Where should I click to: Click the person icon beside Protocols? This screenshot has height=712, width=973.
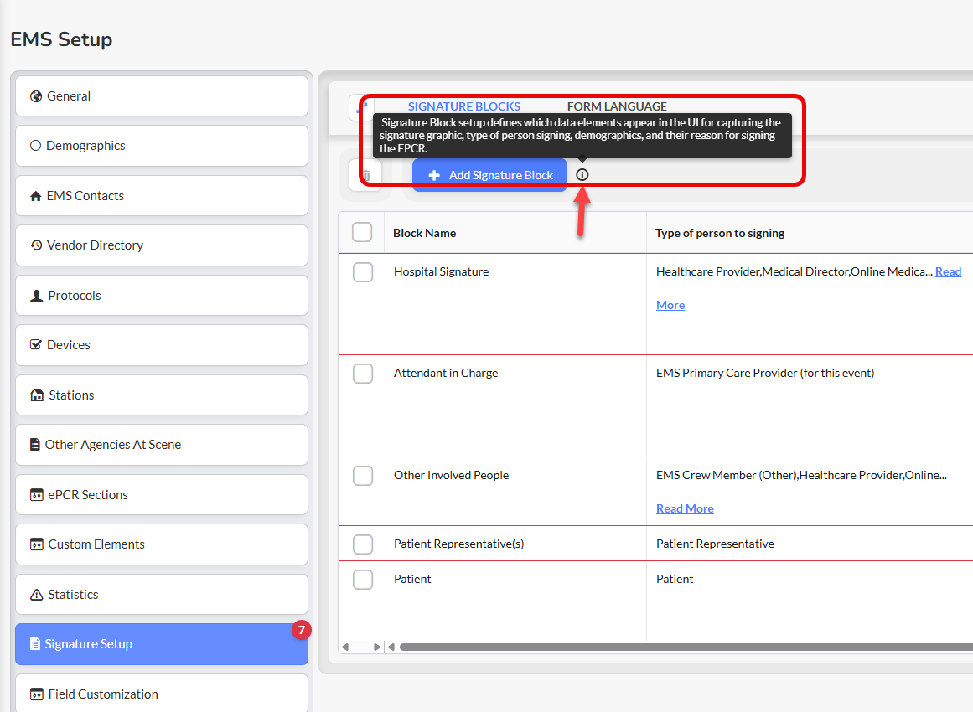coord(37,295)
